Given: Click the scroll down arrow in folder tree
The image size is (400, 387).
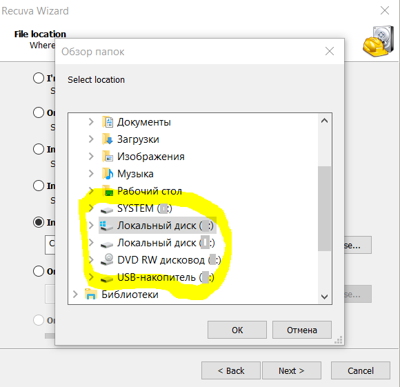Looking at the screenshot, I should point(325,297).
